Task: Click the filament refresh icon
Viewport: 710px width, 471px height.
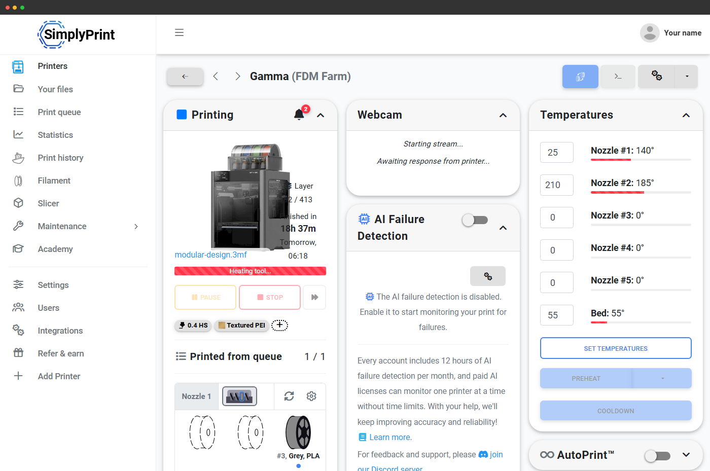Action: point(289,396)
